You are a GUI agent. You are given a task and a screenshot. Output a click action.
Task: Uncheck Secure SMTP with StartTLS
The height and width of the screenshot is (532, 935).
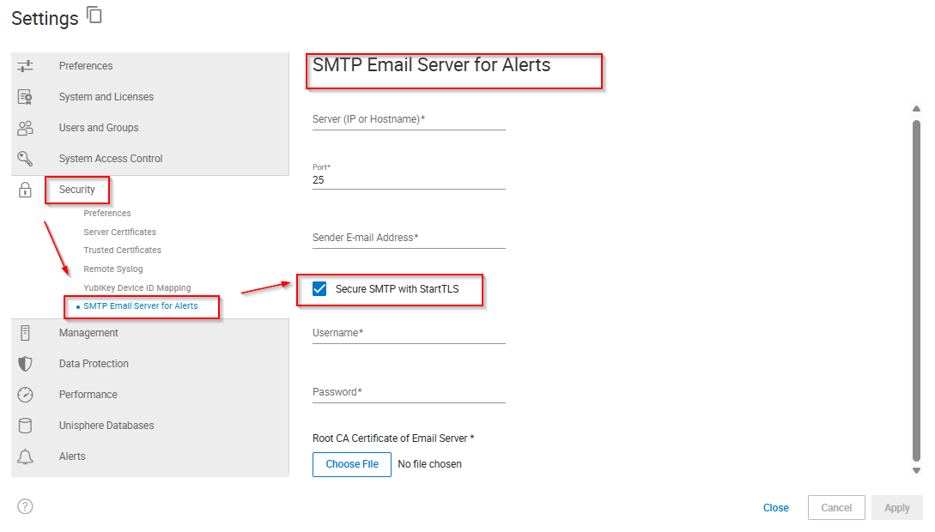[319, 289]
